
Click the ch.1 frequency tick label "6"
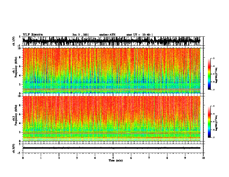(x=20, y=67)
